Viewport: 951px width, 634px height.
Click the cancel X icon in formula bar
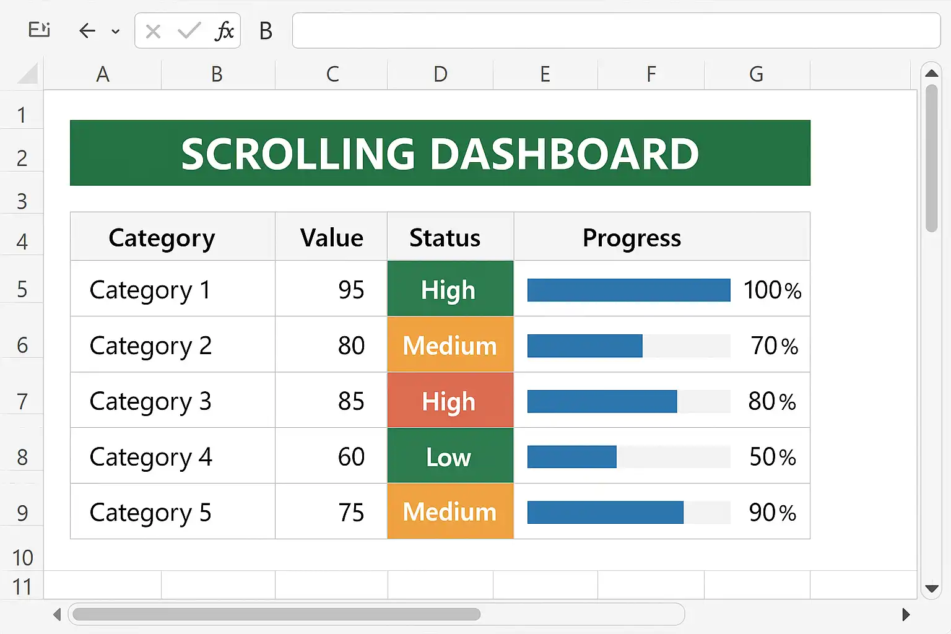click(x=153, y=31)
